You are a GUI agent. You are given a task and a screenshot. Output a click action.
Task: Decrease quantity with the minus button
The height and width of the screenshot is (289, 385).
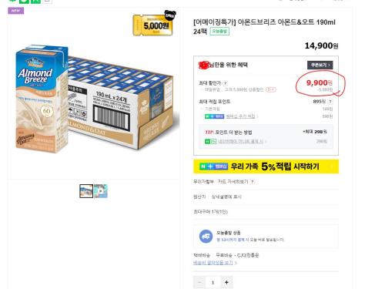pyautogui.click(x=199, y=282)
